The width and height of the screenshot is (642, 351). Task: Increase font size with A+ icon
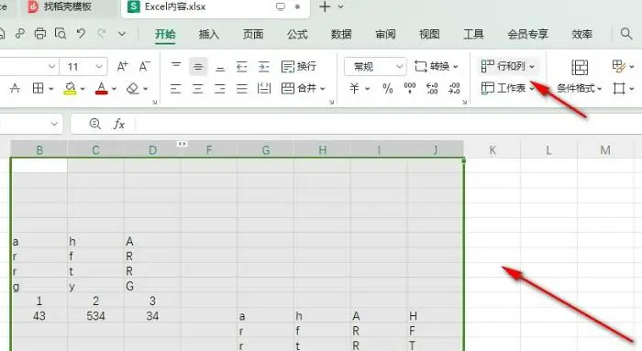[122, 66]
